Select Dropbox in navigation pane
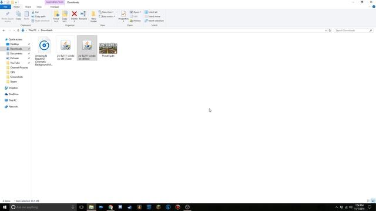Screen dimensions: 376x211 point(13,88)
